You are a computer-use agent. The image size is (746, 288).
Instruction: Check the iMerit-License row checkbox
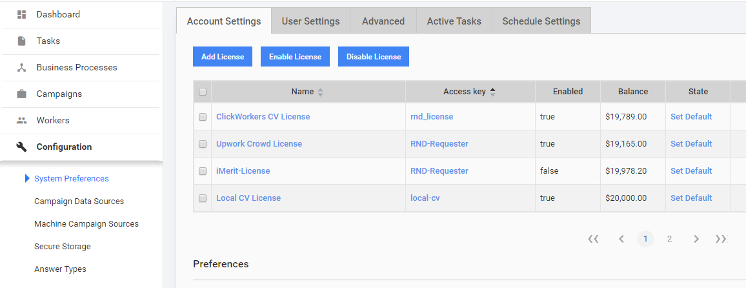(x=203, y=171)
